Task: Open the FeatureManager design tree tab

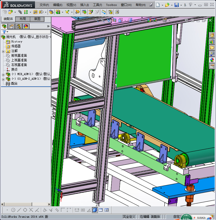Action: point(4,26)
